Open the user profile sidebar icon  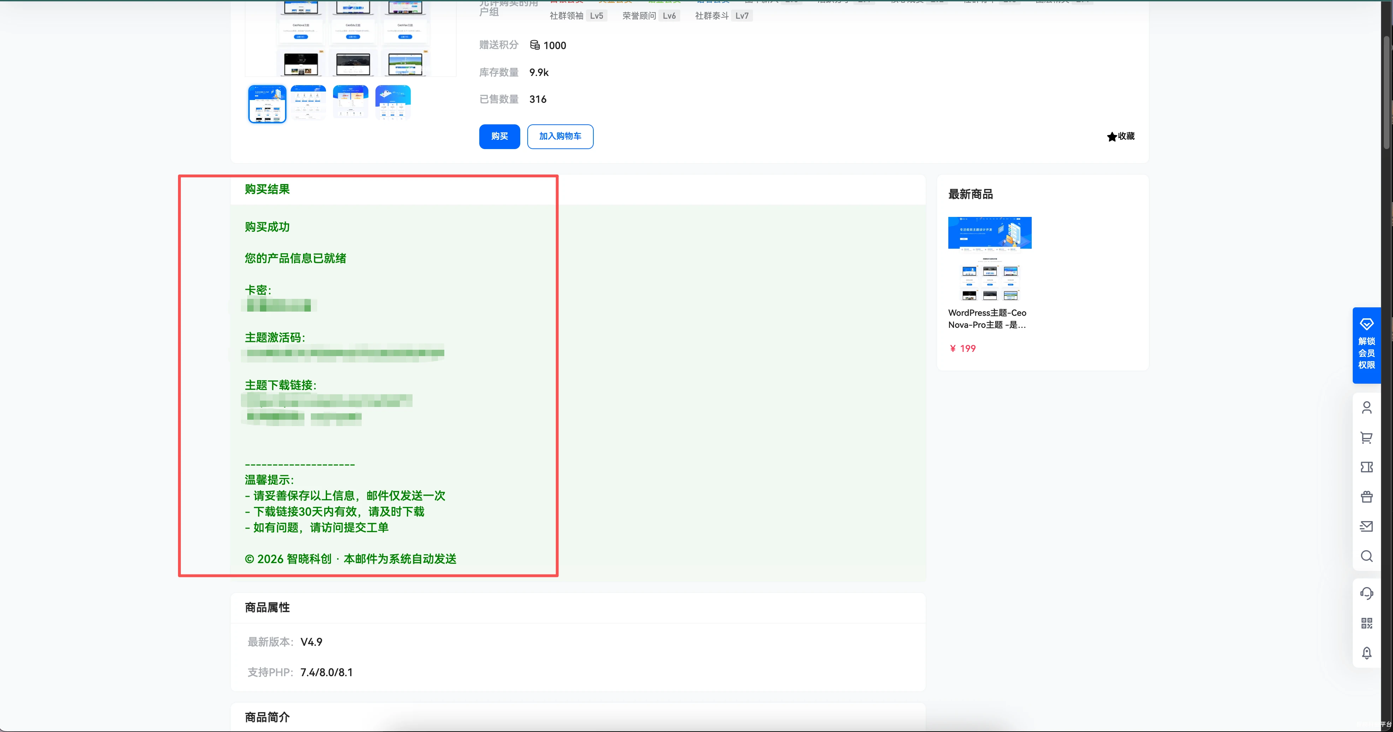pyautogui.click(x=1367, y=407)
